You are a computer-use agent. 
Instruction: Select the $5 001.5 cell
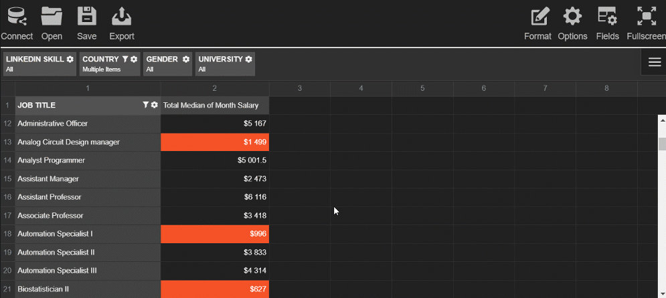[215, 160]
